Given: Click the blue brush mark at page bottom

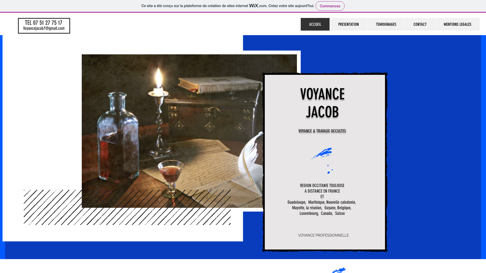Looking at the screenshot, I should 339,271.
